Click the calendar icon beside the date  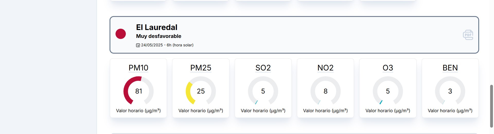[138, 45]
